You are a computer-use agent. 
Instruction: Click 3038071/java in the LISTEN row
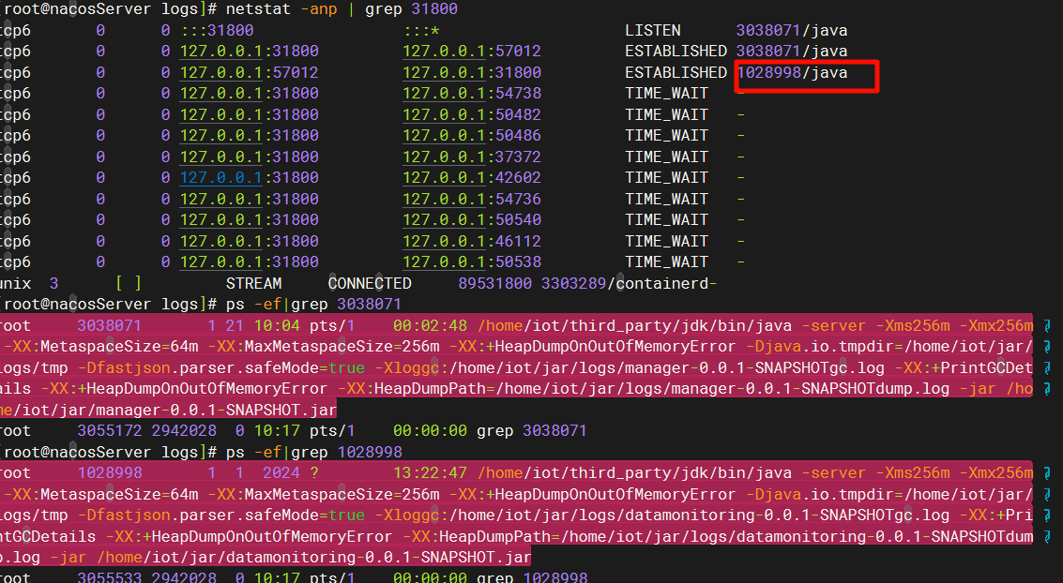(x=791, y=30)
